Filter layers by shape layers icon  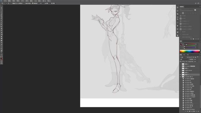click(194, 57)
